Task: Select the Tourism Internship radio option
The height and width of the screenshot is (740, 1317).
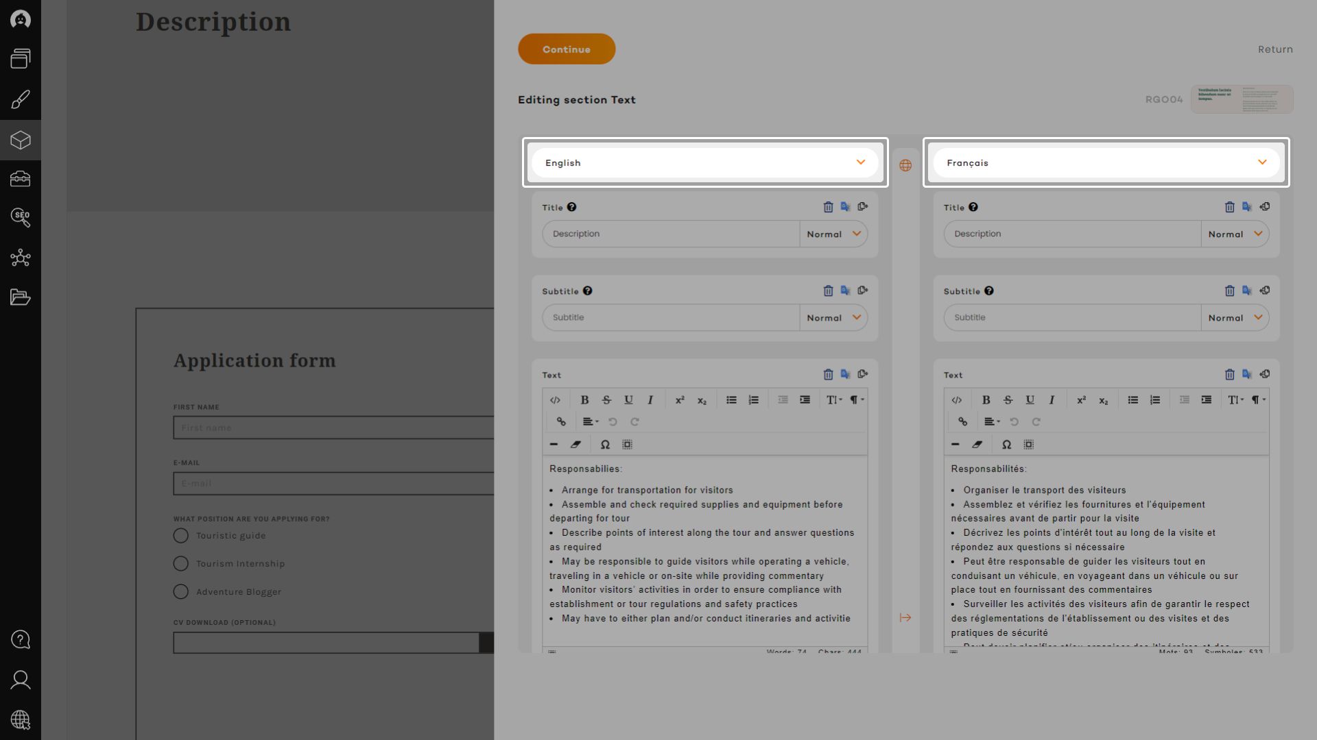Action: click(x=181, y=564)
